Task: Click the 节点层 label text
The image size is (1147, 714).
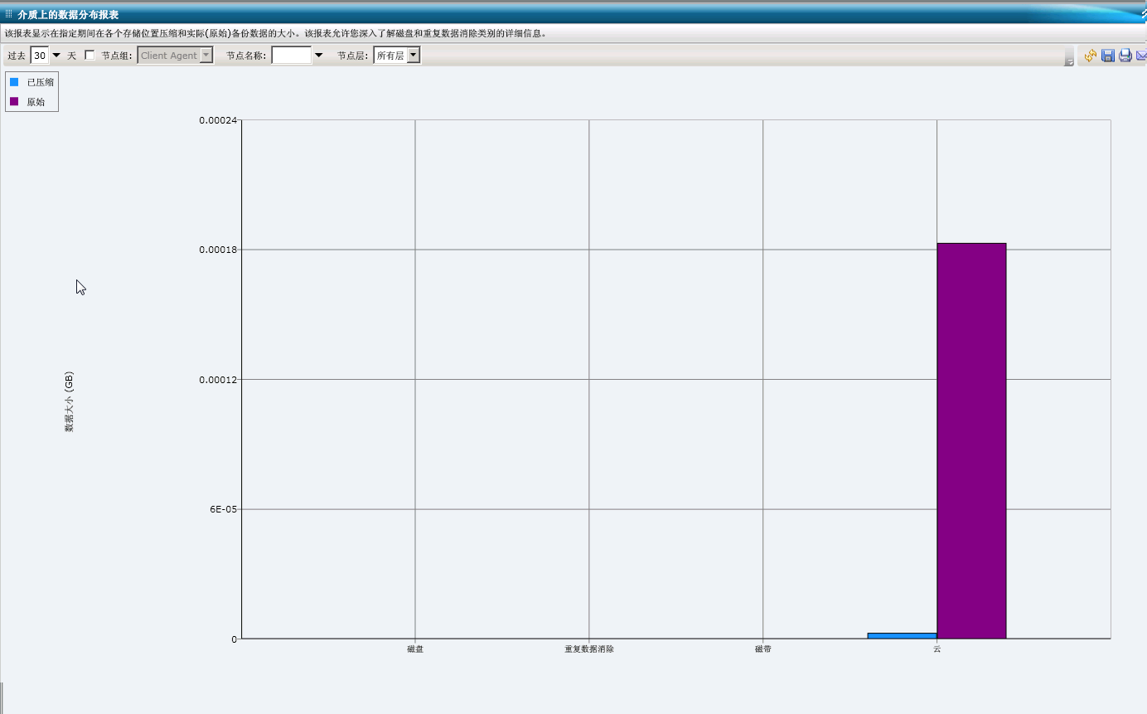Action: [x=352, y=56]
